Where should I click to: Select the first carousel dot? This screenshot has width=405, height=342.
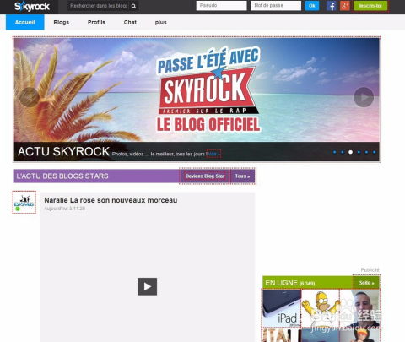pyautogui.click(x=334, y=152)
